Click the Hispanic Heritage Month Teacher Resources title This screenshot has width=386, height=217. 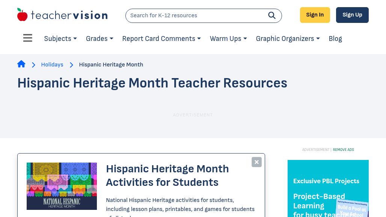(x=152, y=83)
